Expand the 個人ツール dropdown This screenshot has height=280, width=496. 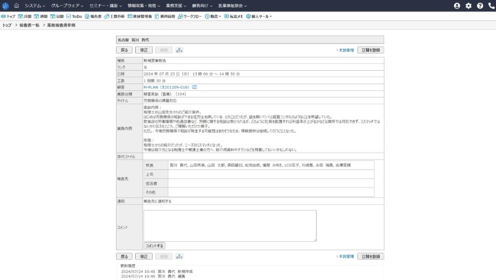tap(259, 17)
